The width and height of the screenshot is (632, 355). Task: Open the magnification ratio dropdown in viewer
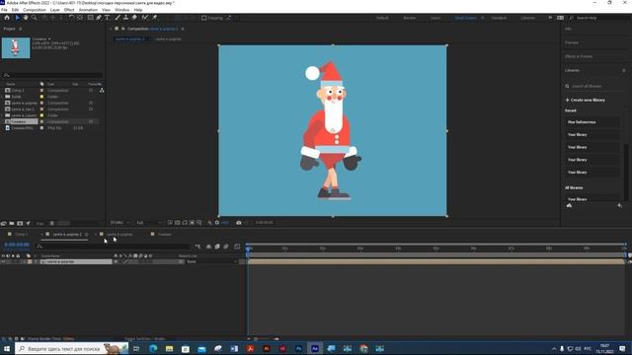(120, 223)
